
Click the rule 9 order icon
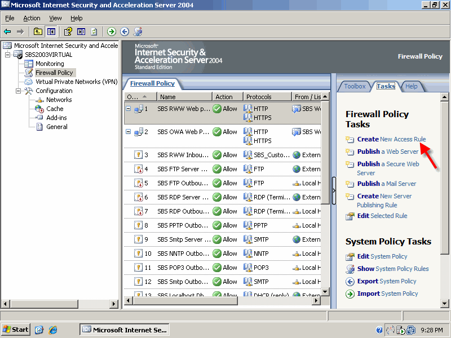pos(138,239)
